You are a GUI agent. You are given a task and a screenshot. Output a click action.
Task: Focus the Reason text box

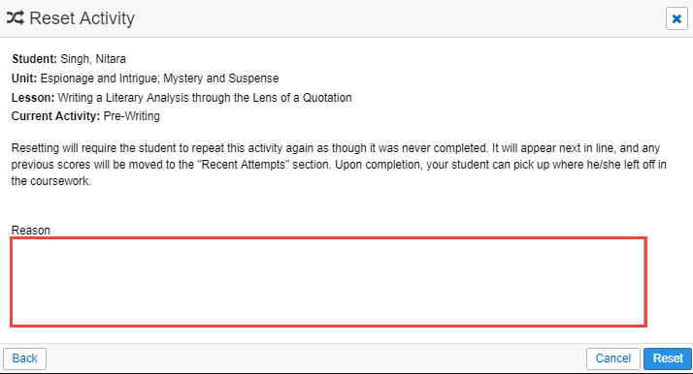click(x=328, y=282)
